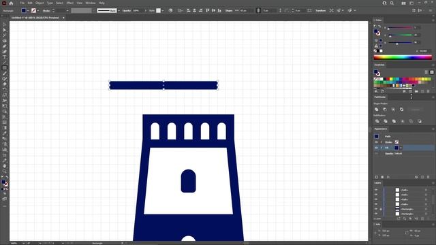This screenshot has width=436, height=245.
Task: Toggle visibility of Stroke in Appearance panel
Action: tap(377, 142)
